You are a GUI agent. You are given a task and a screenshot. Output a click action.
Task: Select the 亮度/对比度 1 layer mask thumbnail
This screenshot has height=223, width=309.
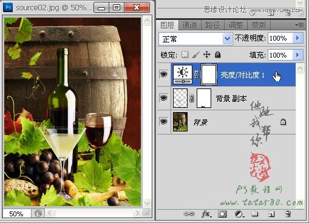(209, 75)
